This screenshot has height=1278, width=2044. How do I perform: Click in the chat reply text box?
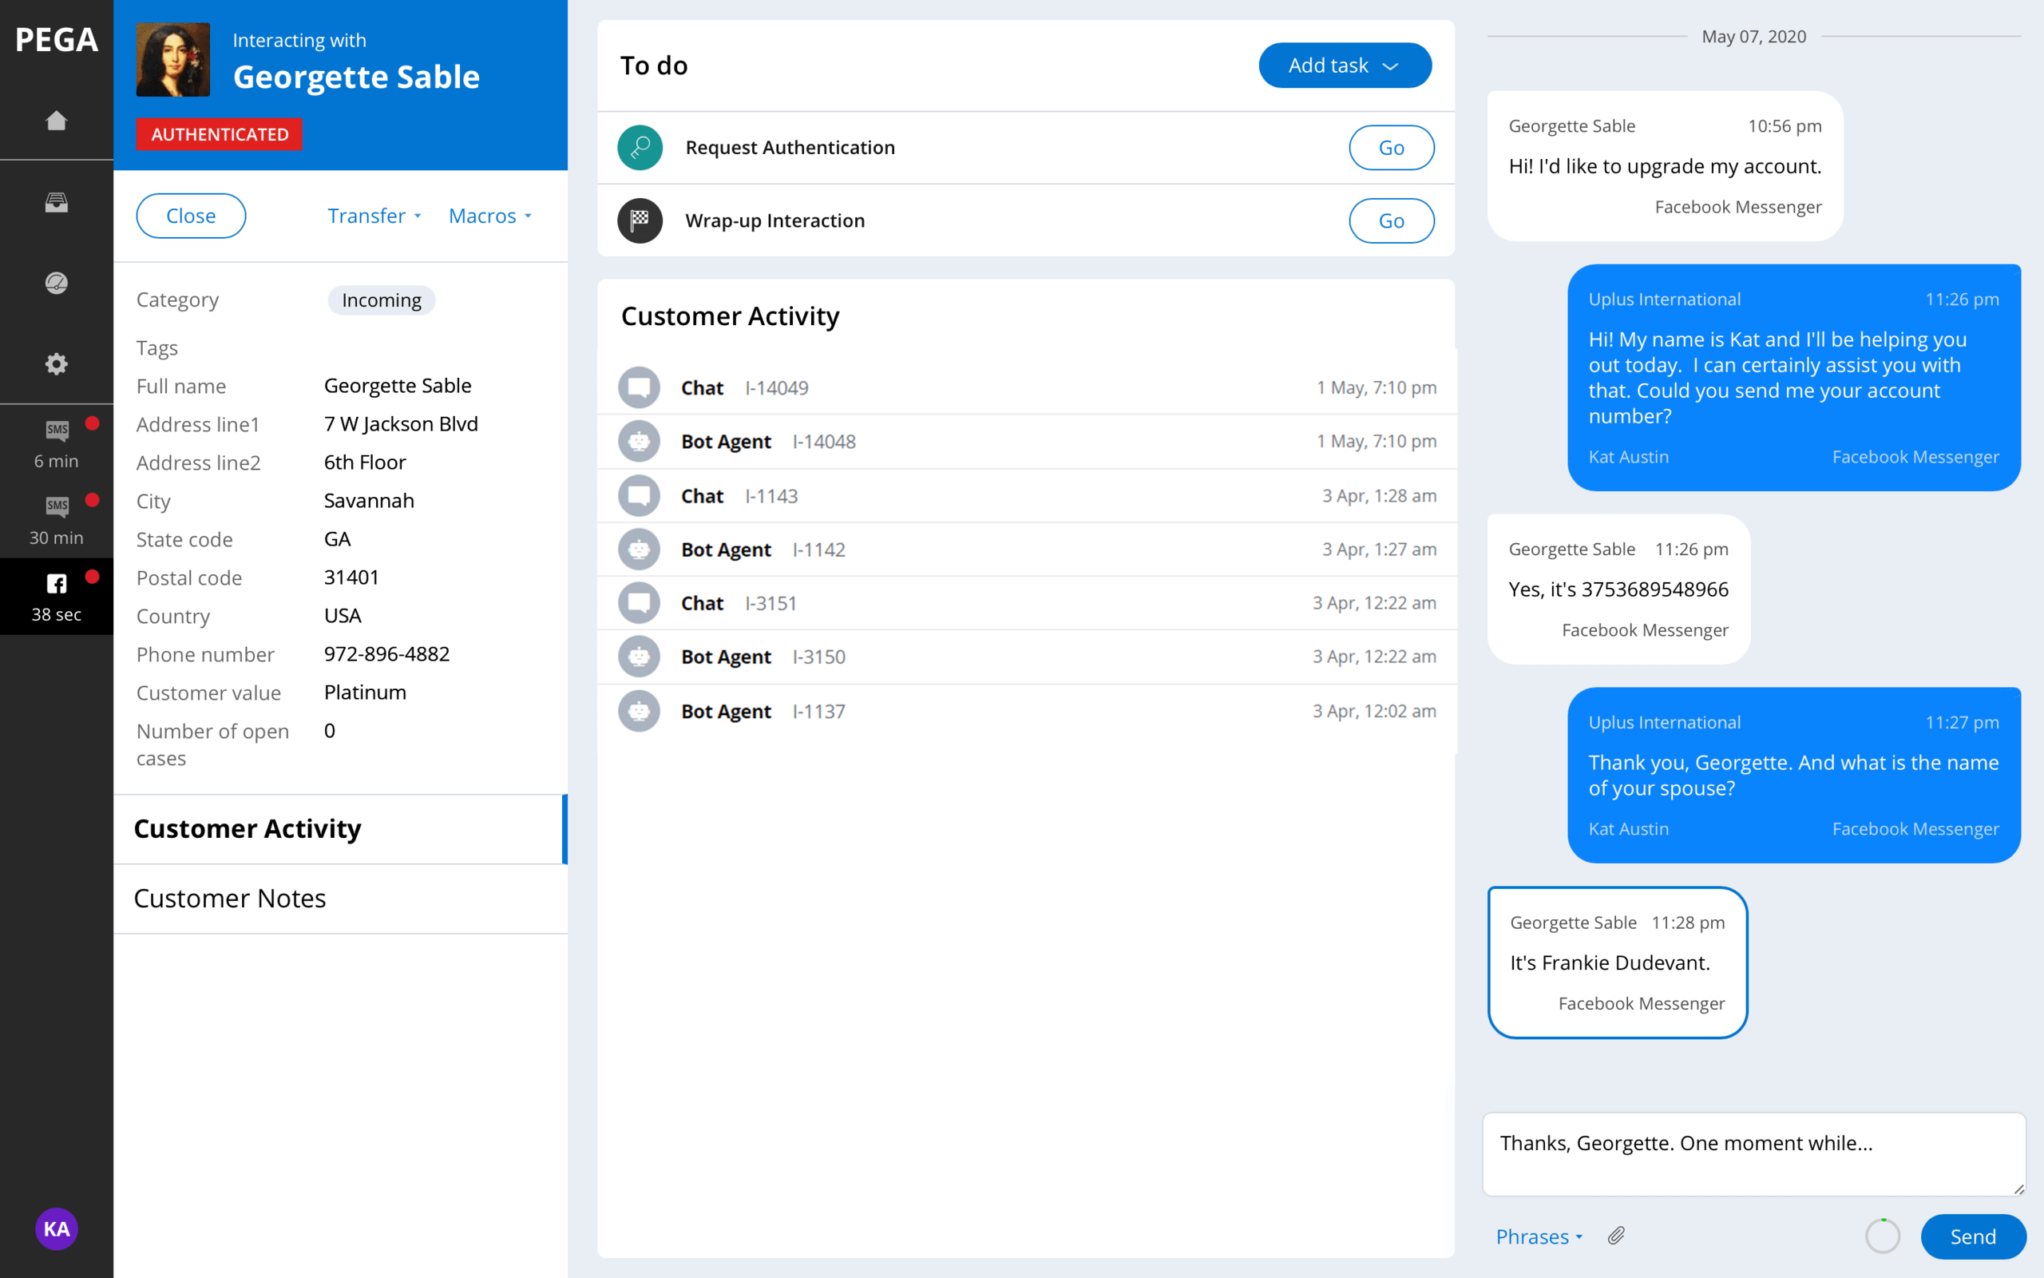(x=1753, y=1153)
